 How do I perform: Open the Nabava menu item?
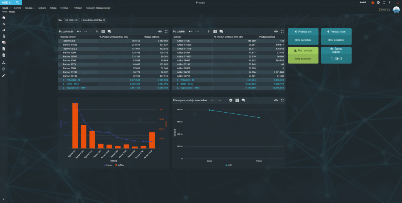(x=42, y=8)
